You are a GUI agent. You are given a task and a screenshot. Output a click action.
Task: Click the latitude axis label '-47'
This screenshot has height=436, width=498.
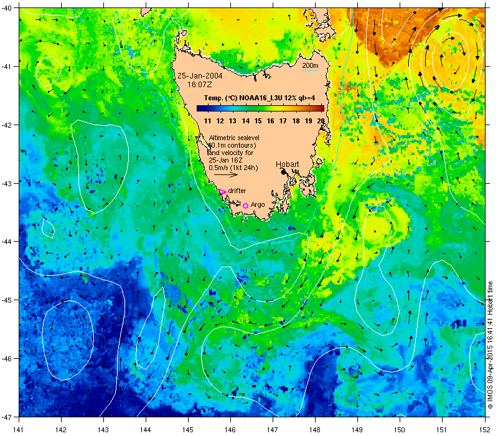click(7, 417)
